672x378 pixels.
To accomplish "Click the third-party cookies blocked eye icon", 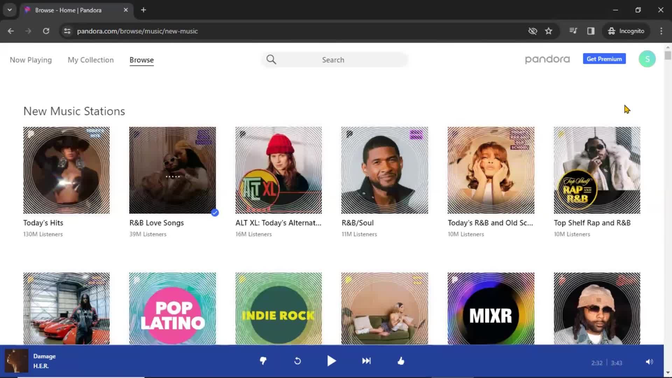I will [532, 31].
